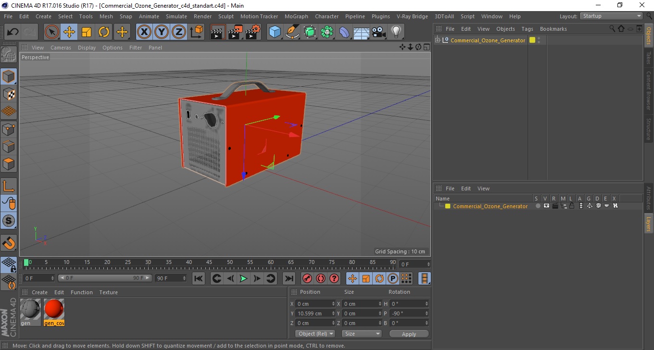Toggle Autokeying button
This screenshot has width=654, height=350.
[x=320, y=278]
